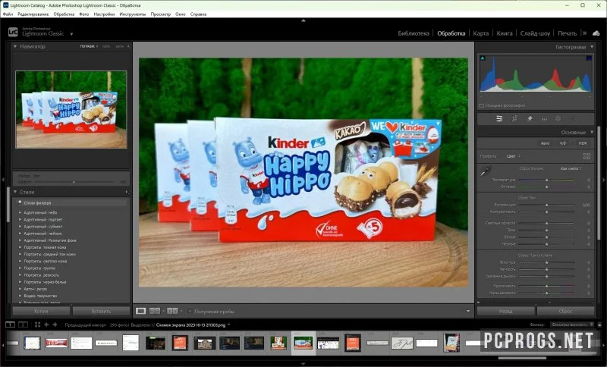
Task: Collapse the Navigator panel
Action: click(15, 46)
